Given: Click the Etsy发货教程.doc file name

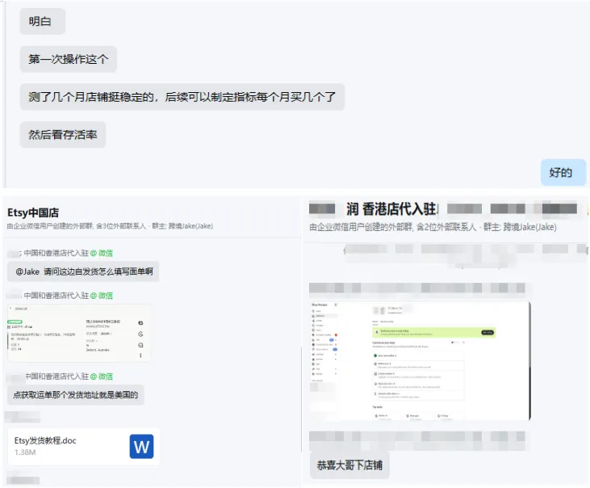Looking at the screenshot, I should [45, 440].
